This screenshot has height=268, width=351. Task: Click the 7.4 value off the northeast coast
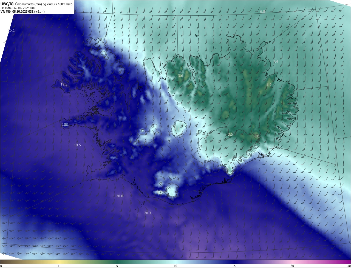276,62
